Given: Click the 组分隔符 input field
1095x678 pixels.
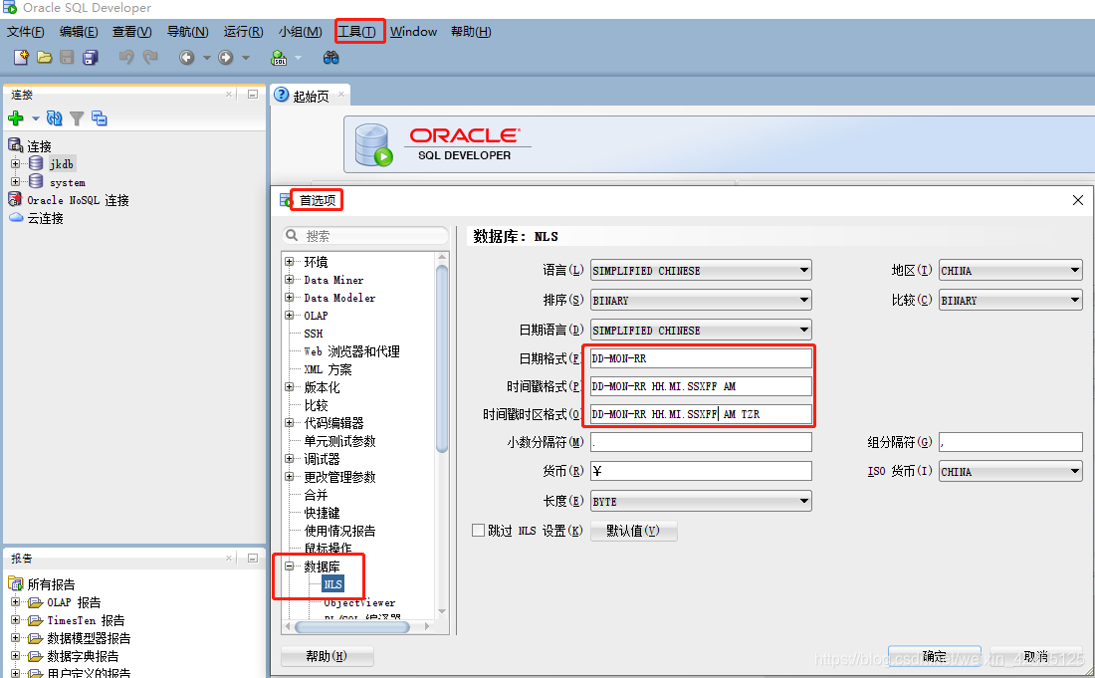Looking at the screenshot, I should coord(1009,442).
